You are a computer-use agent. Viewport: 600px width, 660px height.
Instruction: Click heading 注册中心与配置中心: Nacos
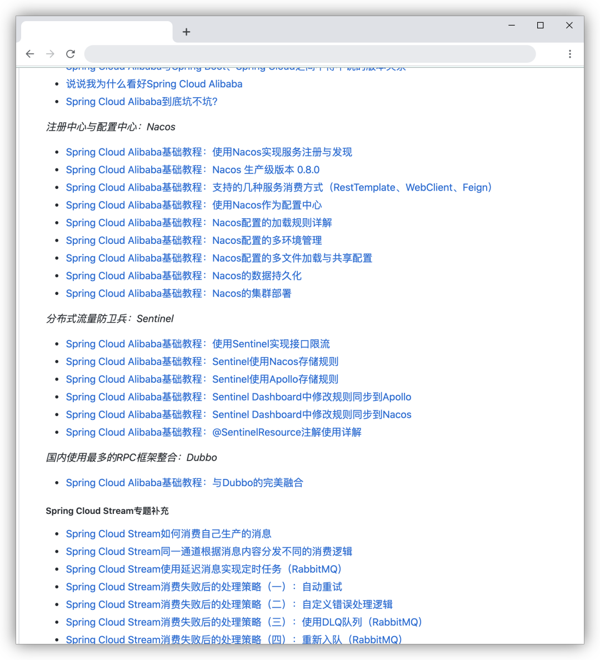[x=111, y=127]
